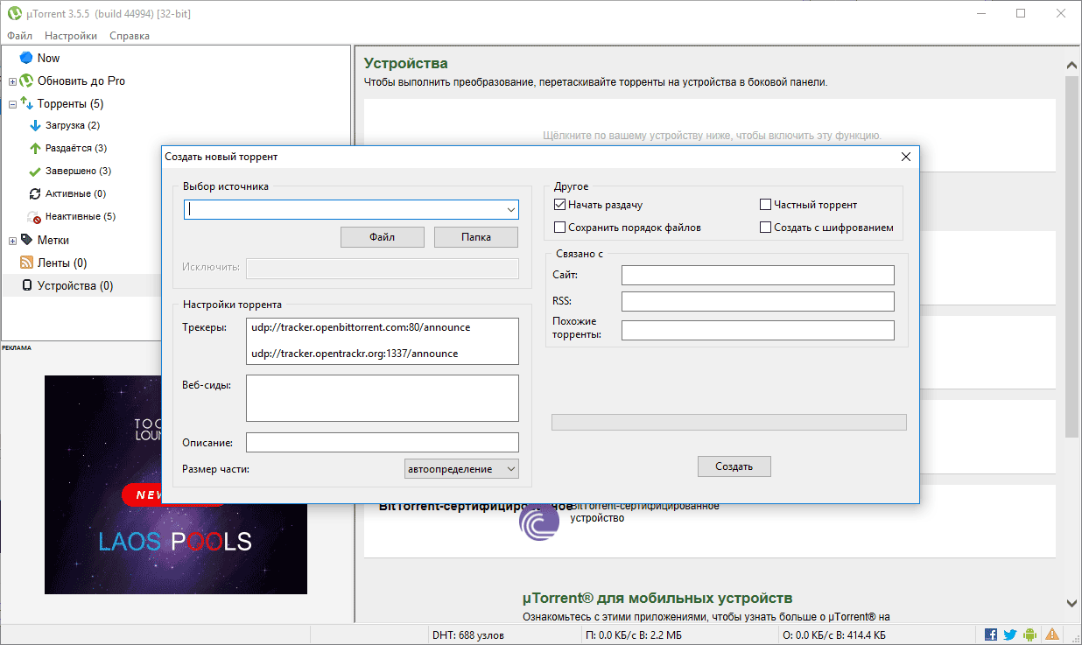Click the Папка button to choose folder
Viewport: 1082px width, 645px height.
click(x=475, y=236)
